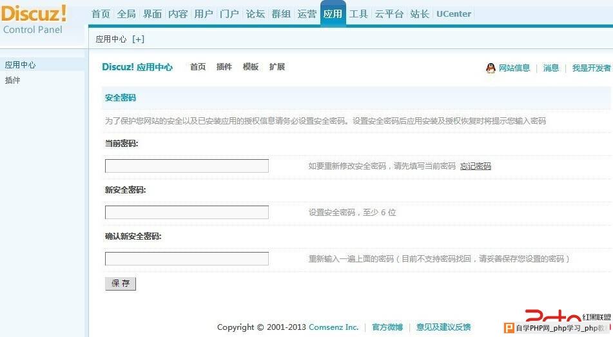Open the 门户 top menu

tap(229, 14)
